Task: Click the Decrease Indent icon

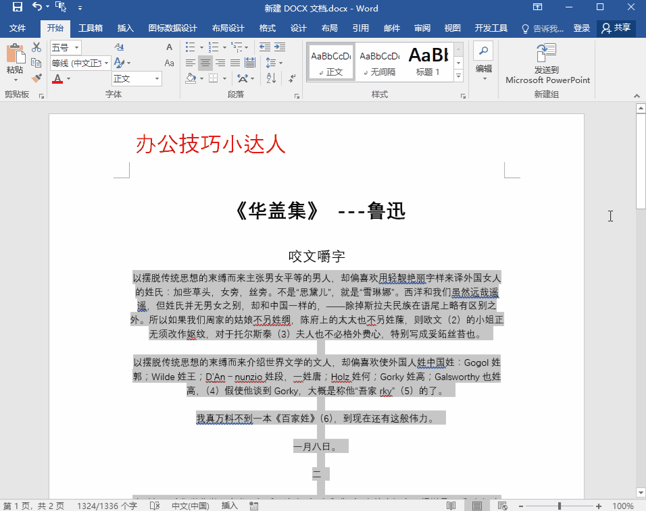Action: coord(265,47)
